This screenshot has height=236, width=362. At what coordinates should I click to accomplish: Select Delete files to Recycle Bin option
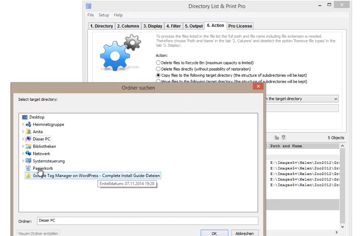[x=158, y=63]
